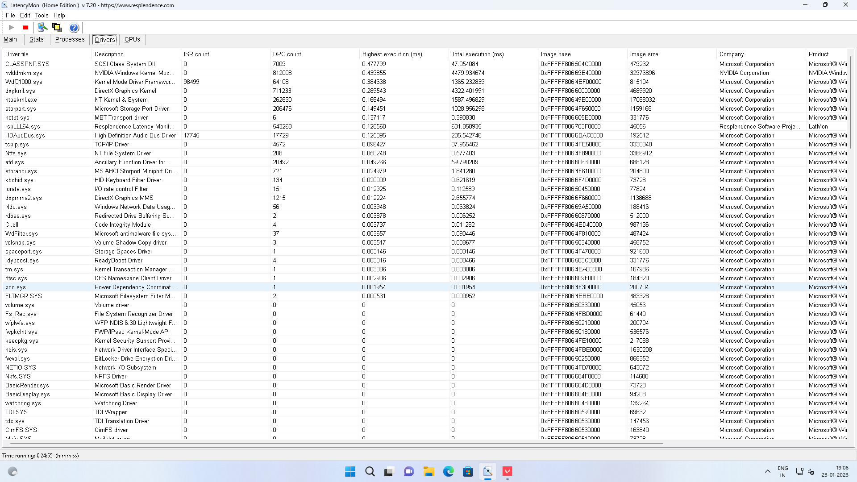857x482 pixels.
Task: Select the watchdog.sys driver row
Action: point(425,403)
